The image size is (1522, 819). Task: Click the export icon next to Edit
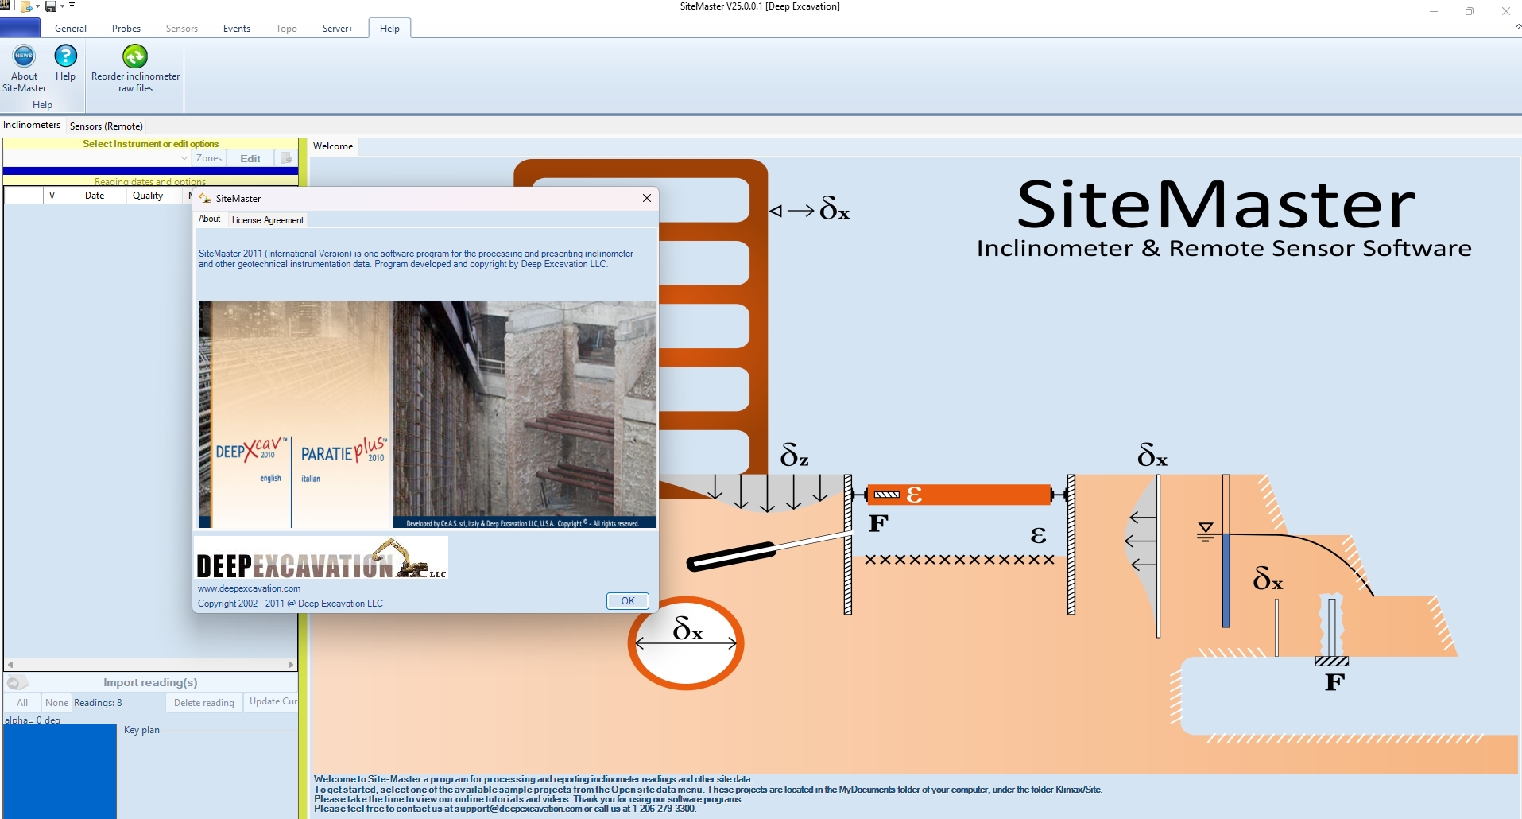point(286,158)
